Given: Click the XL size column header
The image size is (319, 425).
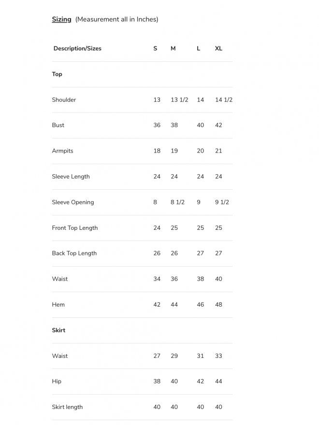Looking at the screenshot, I should (x=218, y=48).
